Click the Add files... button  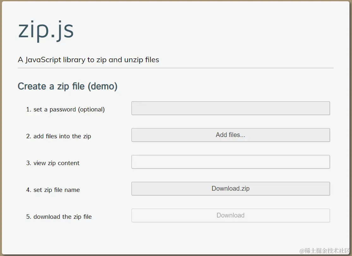[x=231, y=135]
